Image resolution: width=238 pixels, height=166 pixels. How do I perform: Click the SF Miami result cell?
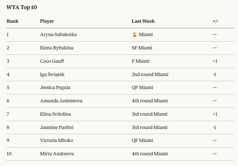pos(142,48)
